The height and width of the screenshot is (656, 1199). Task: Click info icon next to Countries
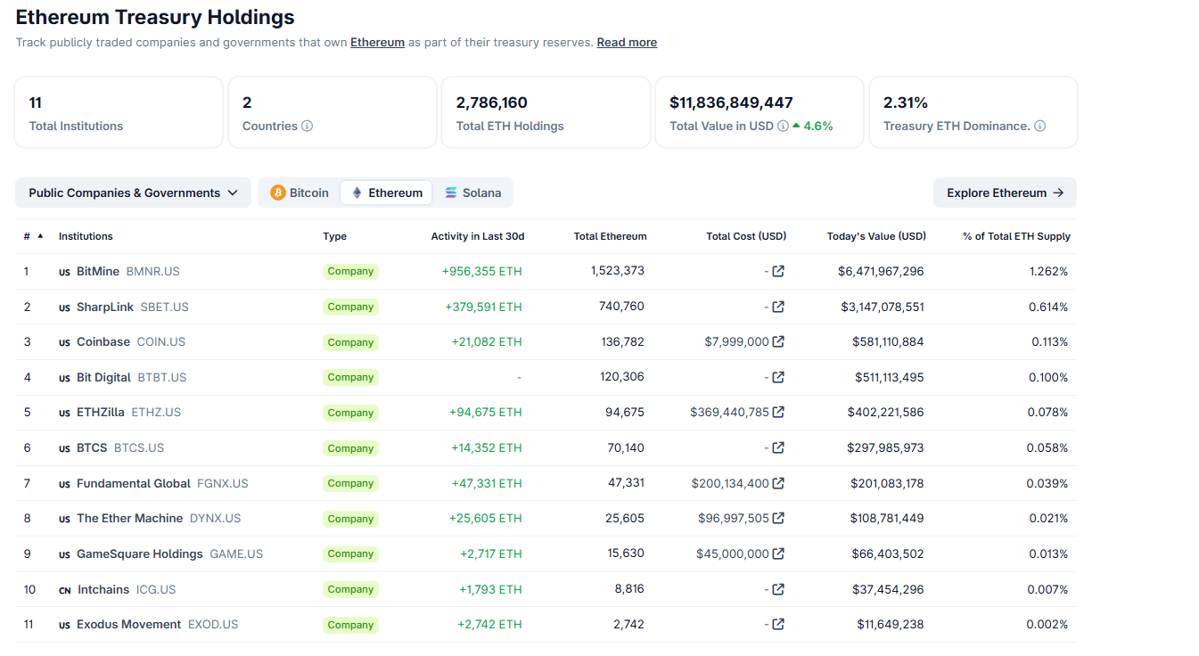pos(307,127)
